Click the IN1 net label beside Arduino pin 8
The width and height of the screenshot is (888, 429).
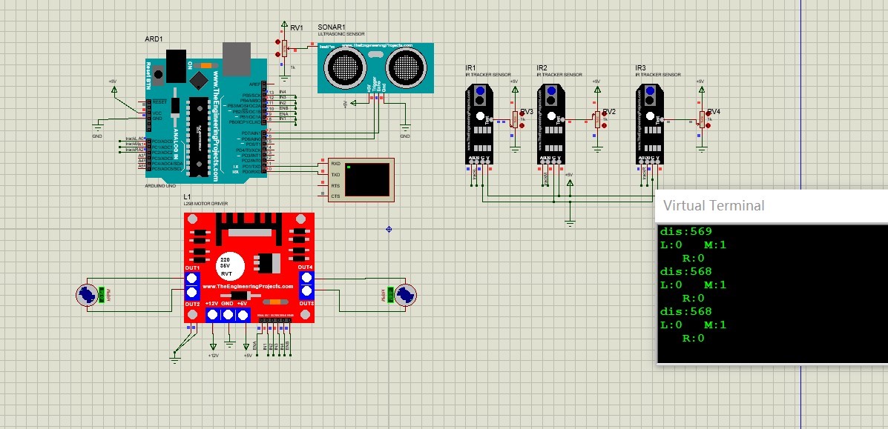tap(283, 119)
